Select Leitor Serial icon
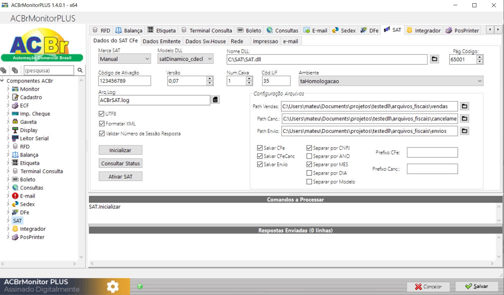The height and width of the screenshot is (295, 504). 15,138
